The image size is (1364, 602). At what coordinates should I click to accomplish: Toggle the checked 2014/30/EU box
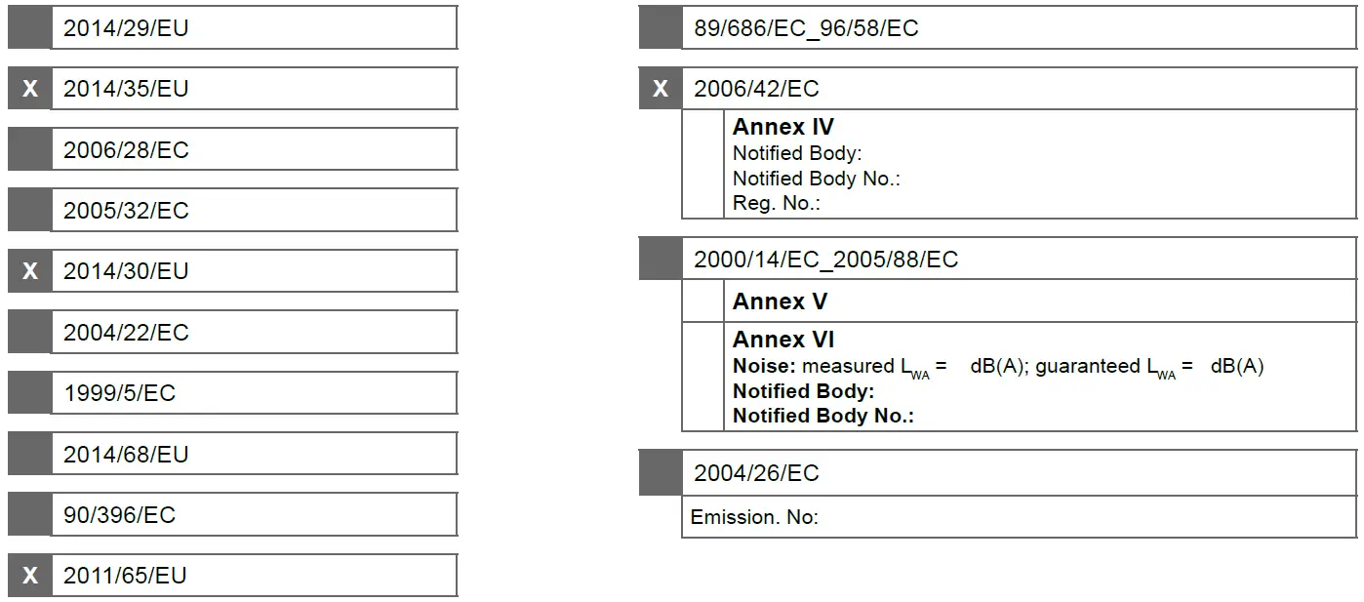point(29,271)
